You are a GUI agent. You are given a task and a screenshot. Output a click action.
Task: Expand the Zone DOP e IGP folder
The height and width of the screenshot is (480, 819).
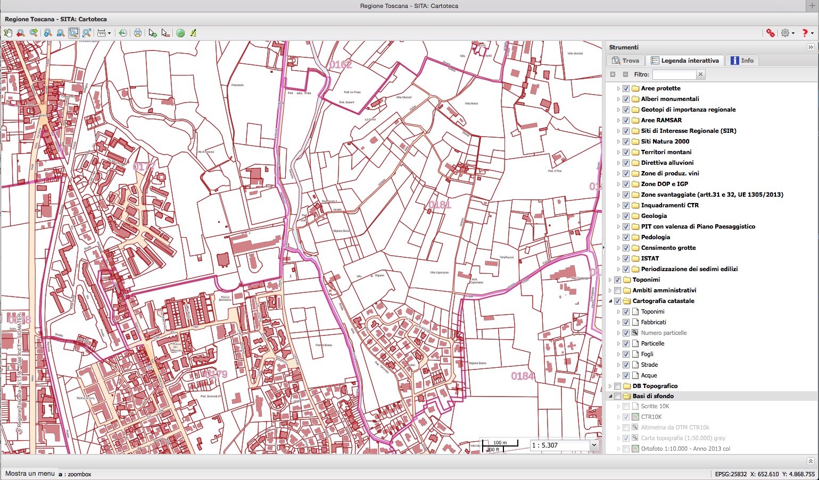tap(618, 184)
